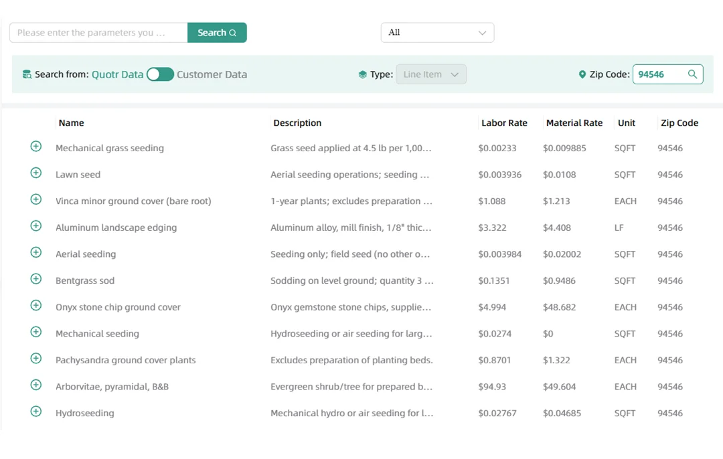
Task: Click the zip code input showing 94546
Action: coord(659,74)
